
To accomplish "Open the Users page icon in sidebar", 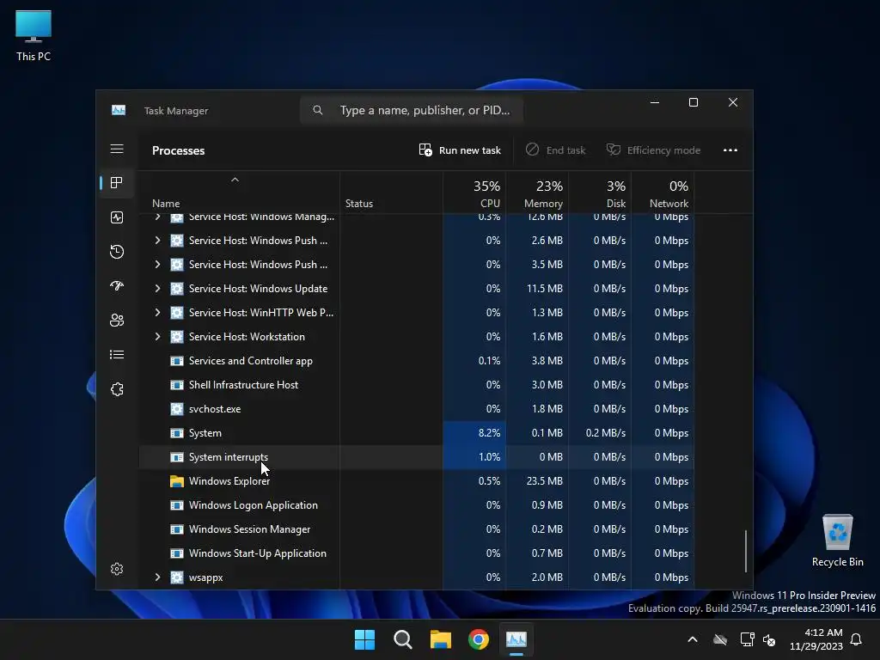I will point(117,320).
